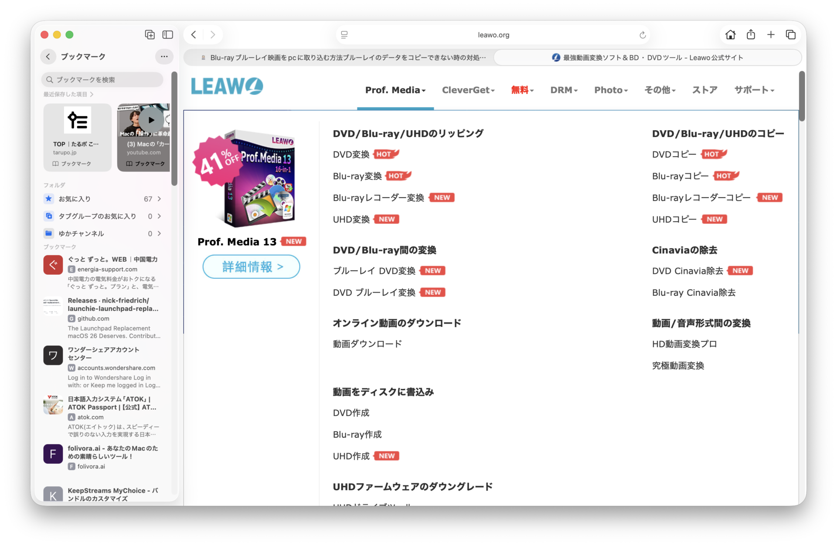Select the ストア menu item
Screen dimensions: 837x546
click(704, 90)
